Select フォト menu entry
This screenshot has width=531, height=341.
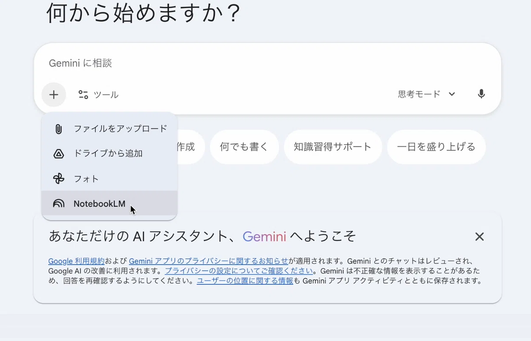tap(109, 179)
